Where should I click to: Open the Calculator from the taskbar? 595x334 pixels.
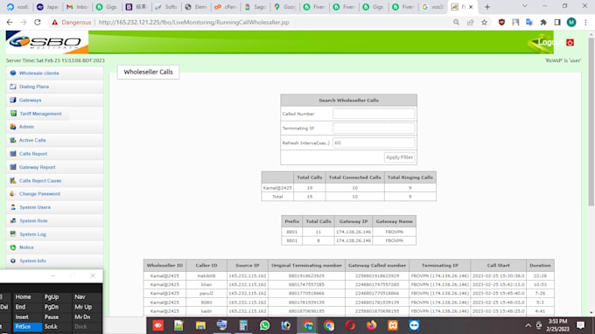coord(243,325)
